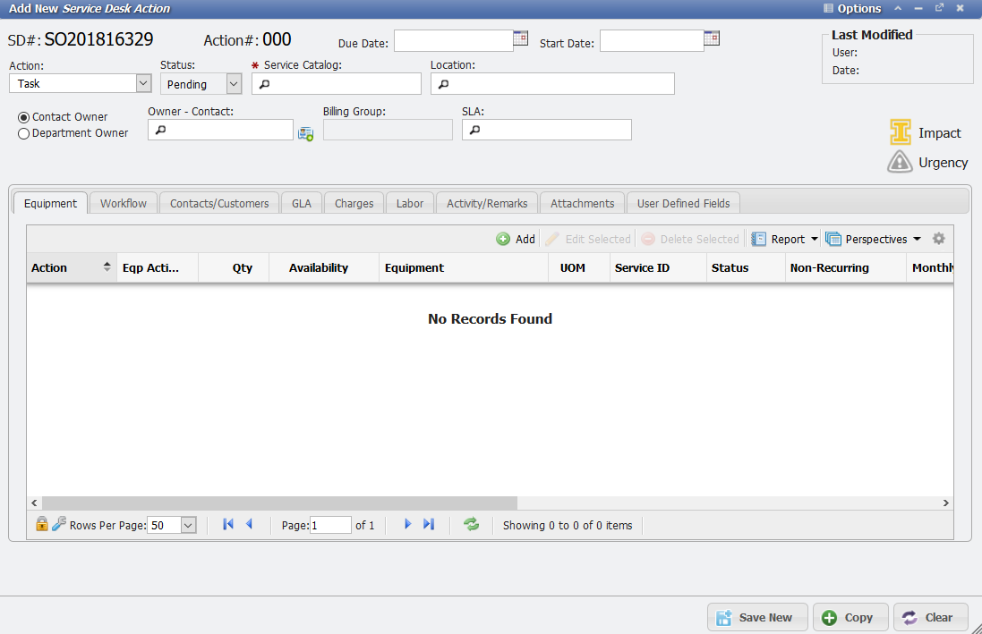The image size is (982, 634).
Task: Click the wrench icon in the grid footer
Action: point(59,524)
